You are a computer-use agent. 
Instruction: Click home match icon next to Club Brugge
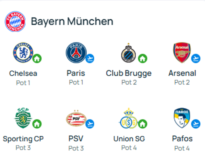[143, 59]
